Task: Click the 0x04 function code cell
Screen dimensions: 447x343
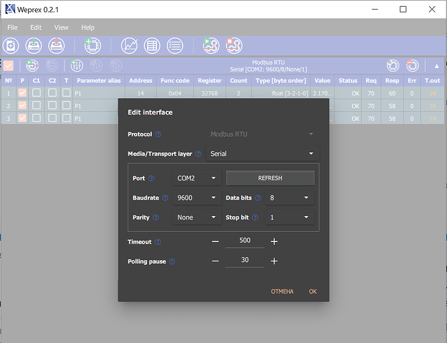Action: click(x=175, y=93)
